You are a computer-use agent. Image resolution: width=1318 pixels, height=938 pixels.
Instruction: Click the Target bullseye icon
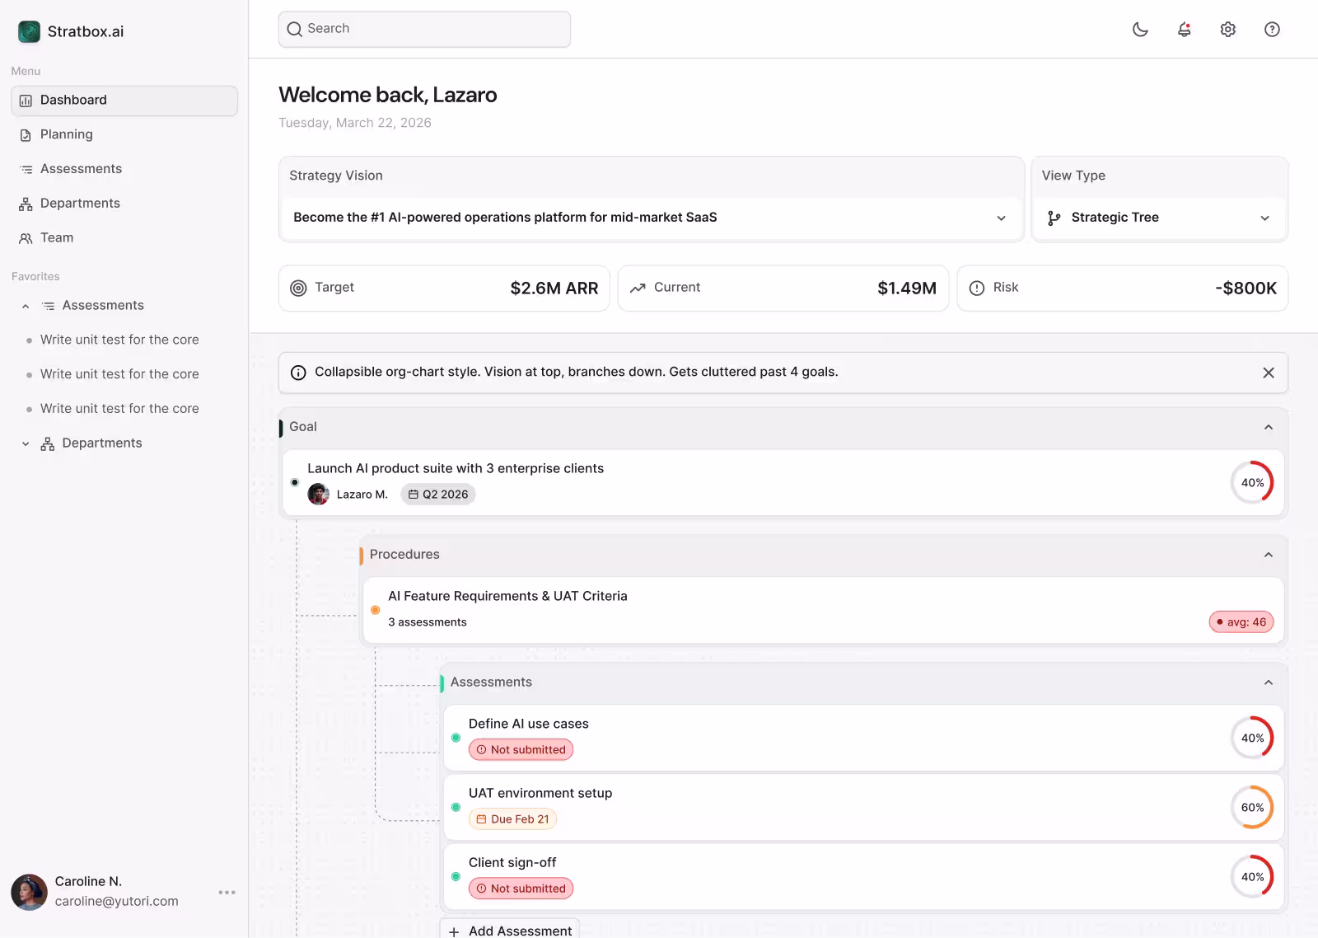point(298,288)
